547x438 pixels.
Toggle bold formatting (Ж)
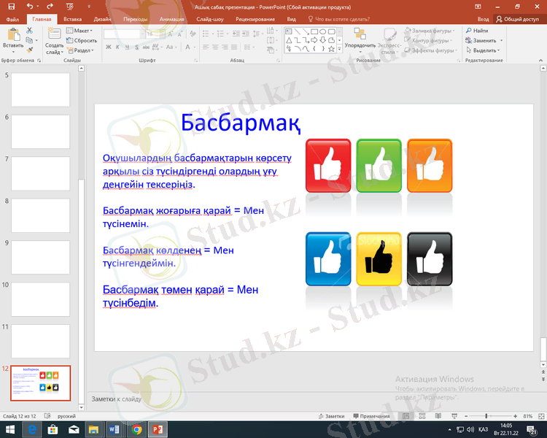(x=108, y=47)
